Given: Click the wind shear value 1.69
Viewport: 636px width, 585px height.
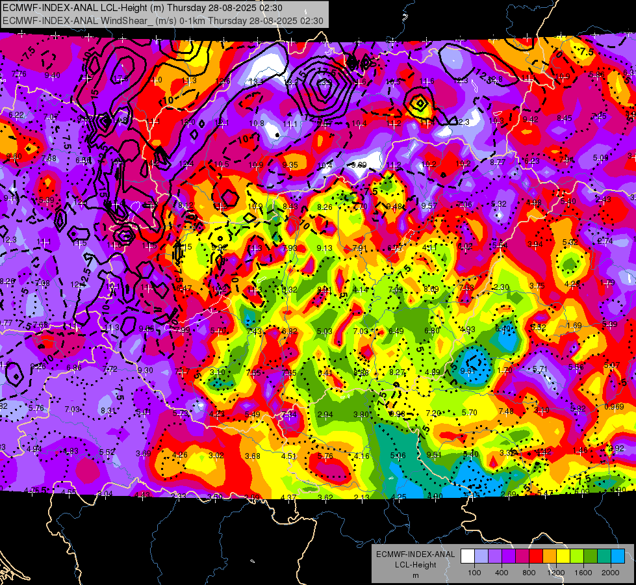Looking at the screenshot, I should pyautogui.click(x=574, y=325).
